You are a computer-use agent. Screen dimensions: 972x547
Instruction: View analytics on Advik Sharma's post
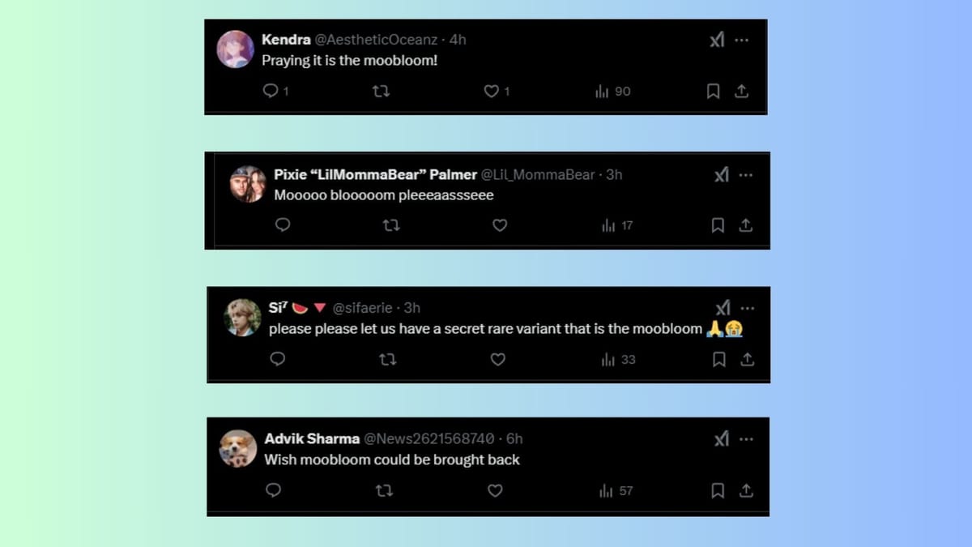click(606, 490)
